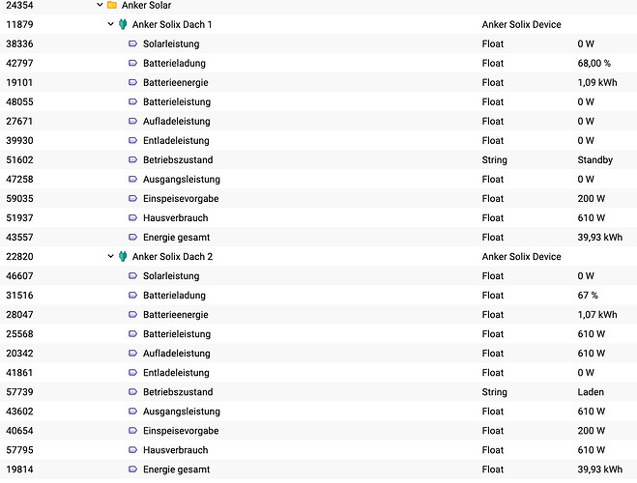The height and width of the screenshot is (483, 637).
Task: Collapse the Anker Solix Dach 1 chevron
Action: (110, 24)
